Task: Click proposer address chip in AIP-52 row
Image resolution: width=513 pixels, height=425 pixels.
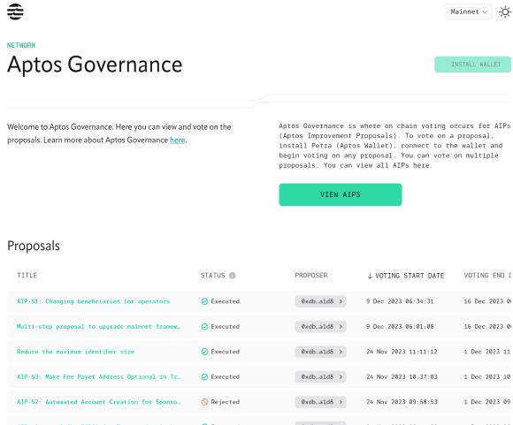Action: [x=320, y=402]
